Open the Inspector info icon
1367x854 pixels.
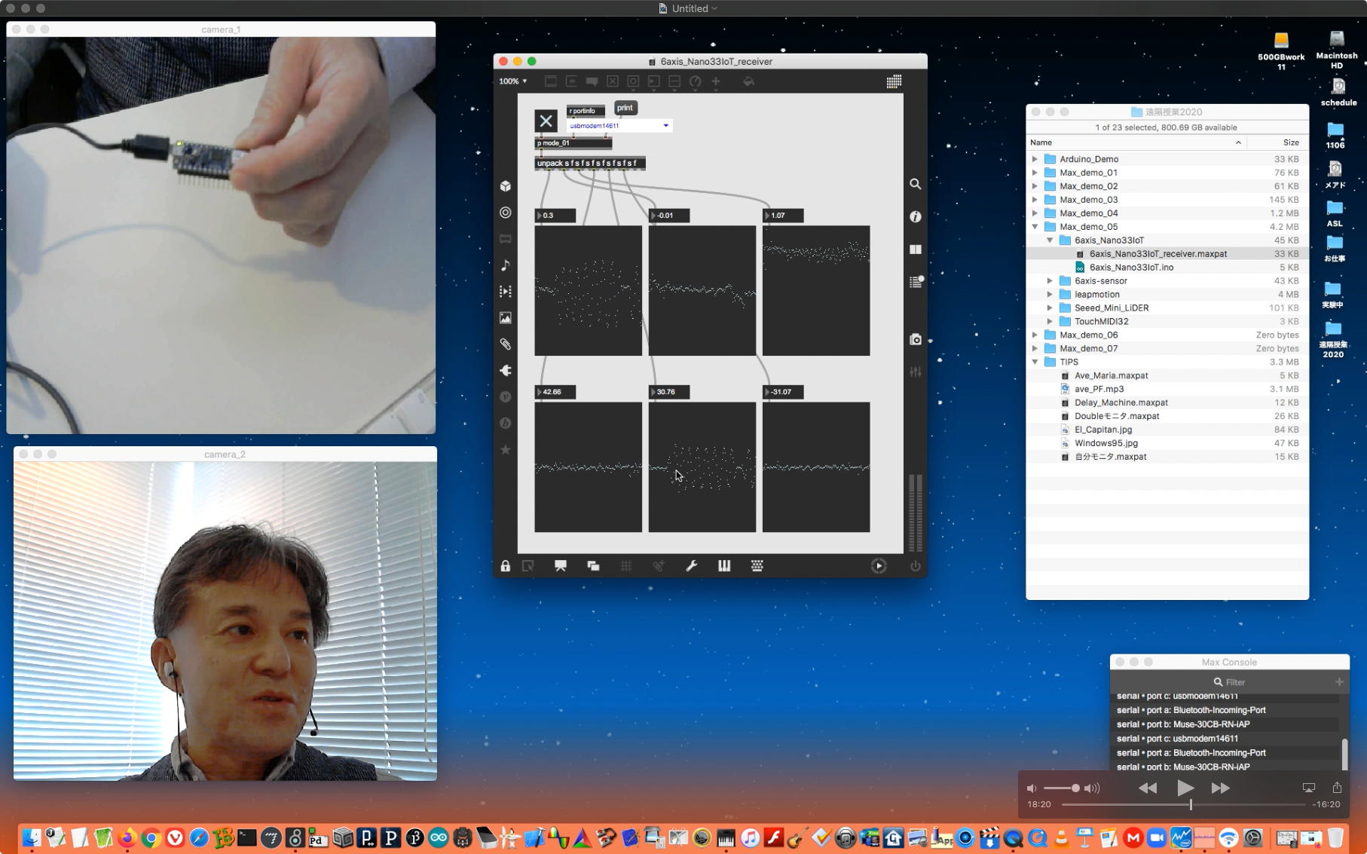click(915, 217)
